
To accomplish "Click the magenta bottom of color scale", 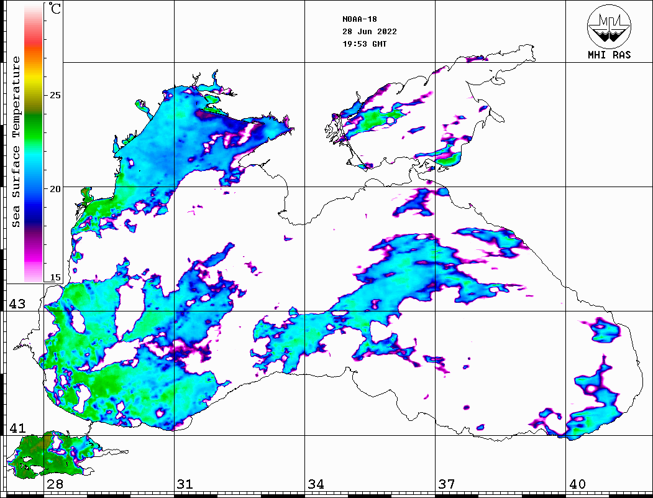I will (34, 256).
